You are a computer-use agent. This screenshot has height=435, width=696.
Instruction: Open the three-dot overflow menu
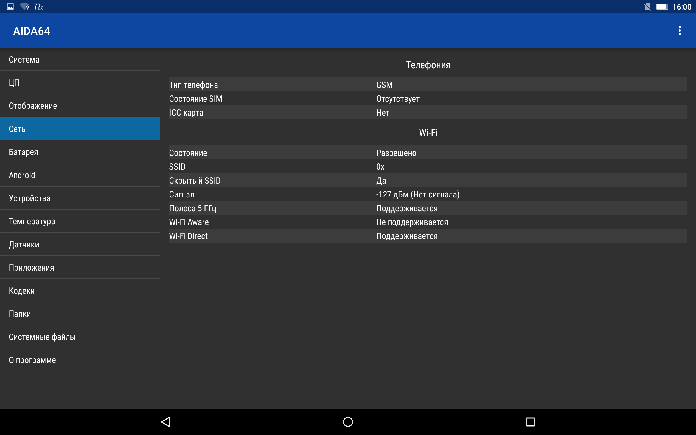pos(679,30)
